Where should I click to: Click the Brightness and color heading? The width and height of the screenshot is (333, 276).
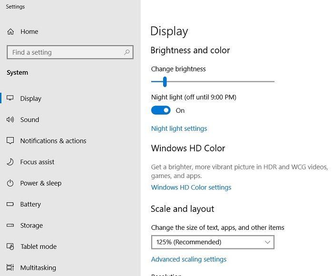190,50
